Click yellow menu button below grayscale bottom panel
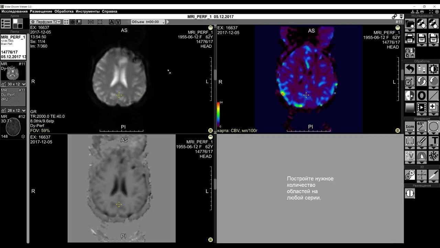Image resolution: width=440 pixels, height=248 pixels. pyautogui.click(x=210, y=240)
